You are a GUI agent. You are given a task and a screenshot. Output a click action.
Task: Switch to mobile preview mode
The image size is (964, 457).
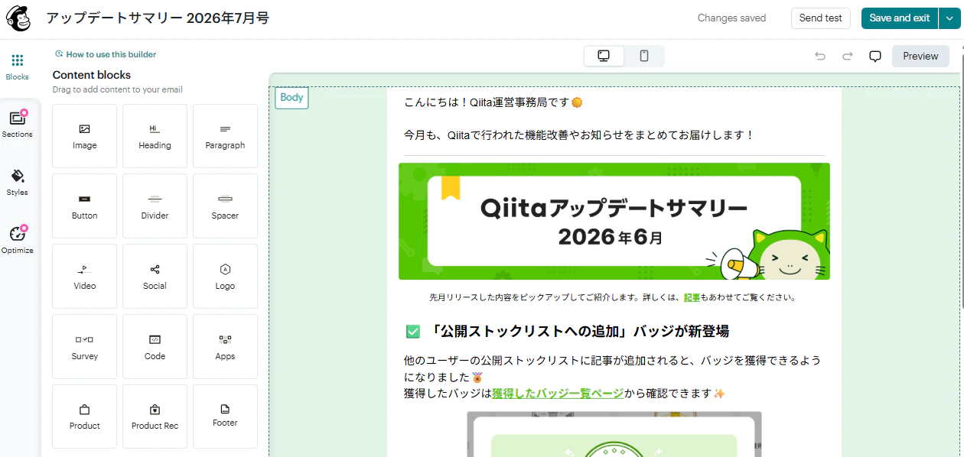tap(644, 56)
